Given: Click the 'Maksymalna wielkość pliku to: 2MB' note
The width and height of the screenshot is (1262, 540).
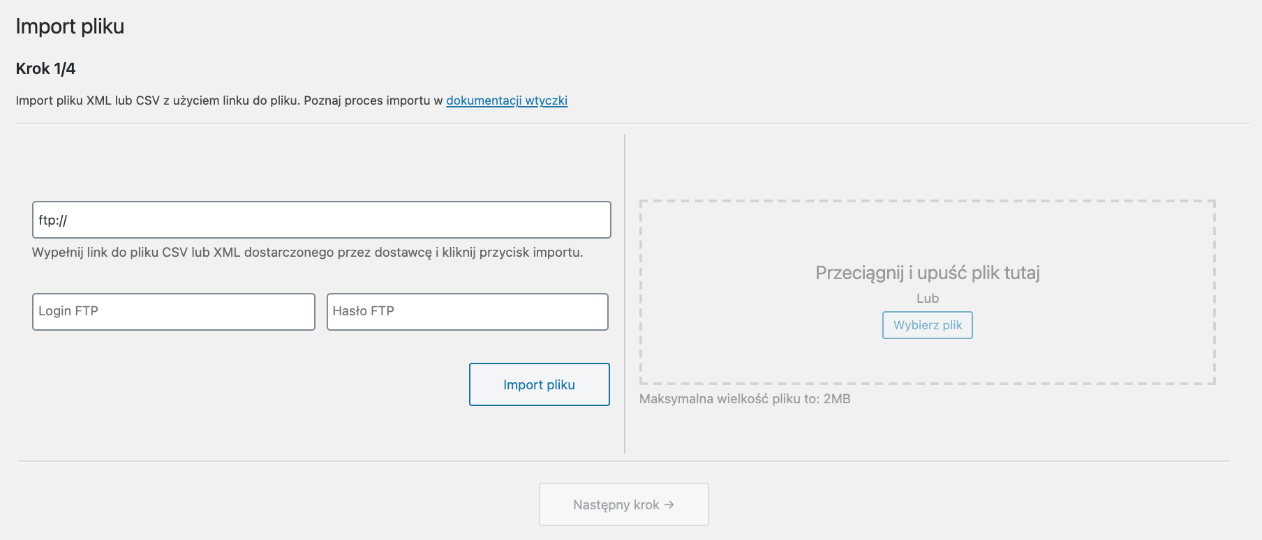Looking at the screenshot, I should click(x=745, y=399).
